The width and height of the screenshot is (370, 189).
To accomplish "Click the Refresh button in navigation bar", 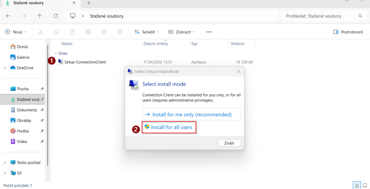I will pyautogui.click(x=55, y=16).
